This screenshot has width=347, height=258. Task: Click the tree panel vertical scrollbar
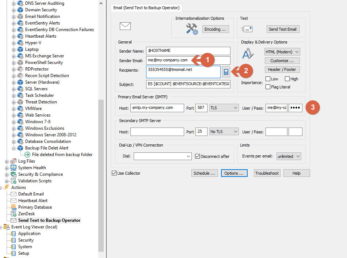coord(101,176)
